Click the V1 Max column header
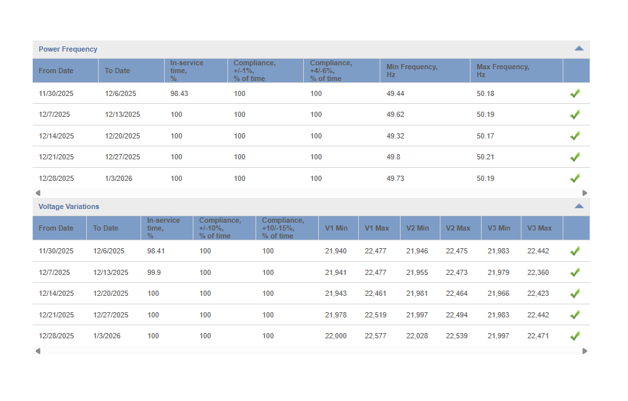The image size is (628, 401). [379, 228]
